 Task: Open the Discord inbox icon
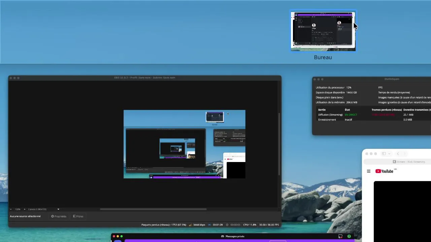click(x=340, y=236)
